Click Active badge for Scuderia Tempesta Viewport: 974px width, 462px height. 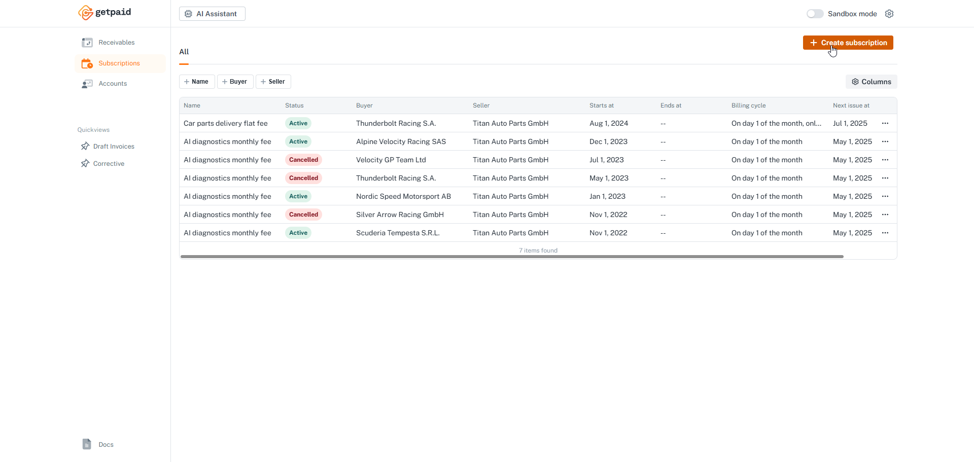pos(298,233)
